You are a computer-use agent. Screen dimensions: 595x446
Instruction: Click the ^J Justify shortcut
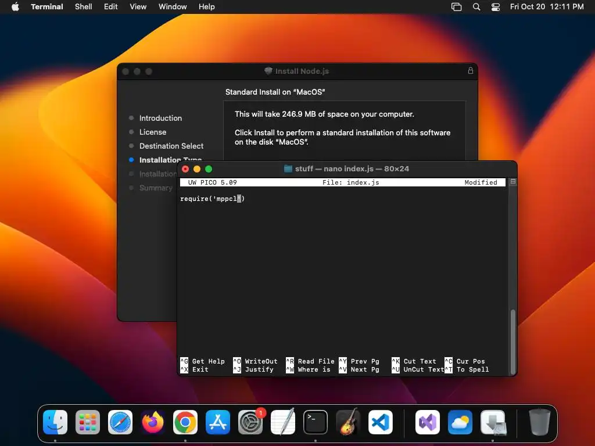click(x=253, y=369)
